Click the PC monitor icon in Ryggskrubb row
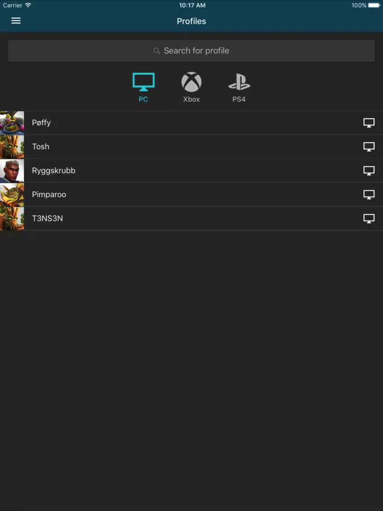383x511 pixels. [369, 171]
